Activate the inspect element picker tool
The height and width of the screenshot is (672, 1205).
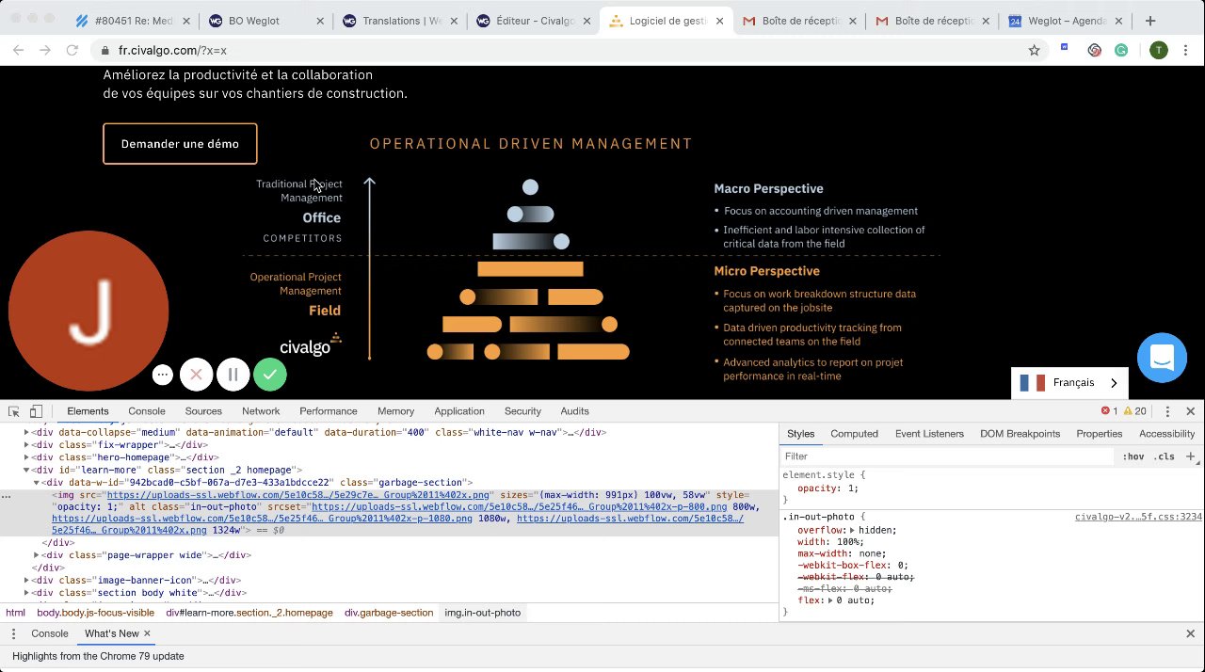coord(14,411)
